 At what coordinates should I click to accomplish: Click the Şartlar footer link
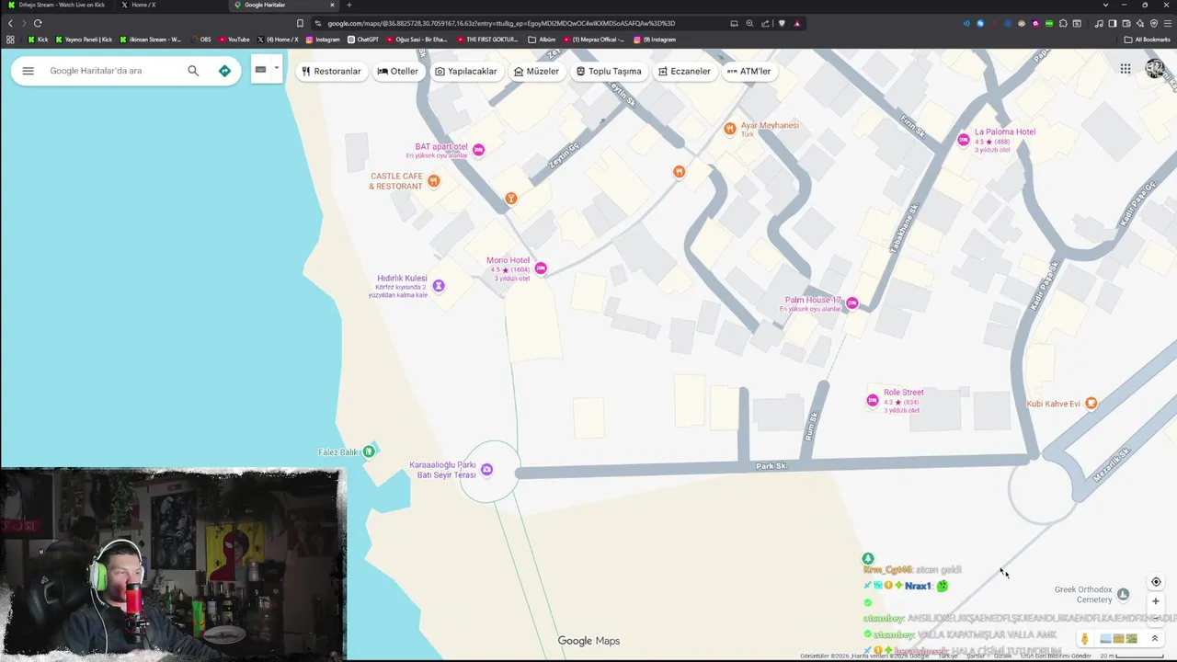(976, 656)
